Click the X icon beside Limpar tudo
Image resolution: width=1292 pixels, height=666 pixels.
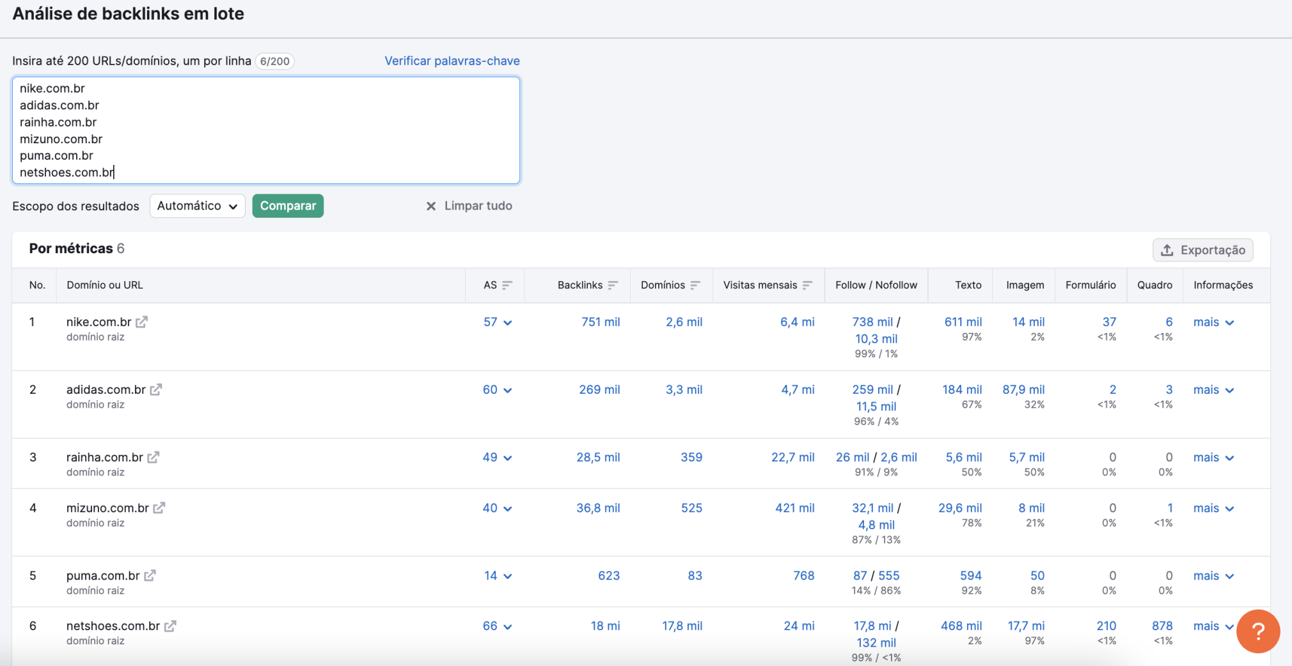click(x=431, y=206)
